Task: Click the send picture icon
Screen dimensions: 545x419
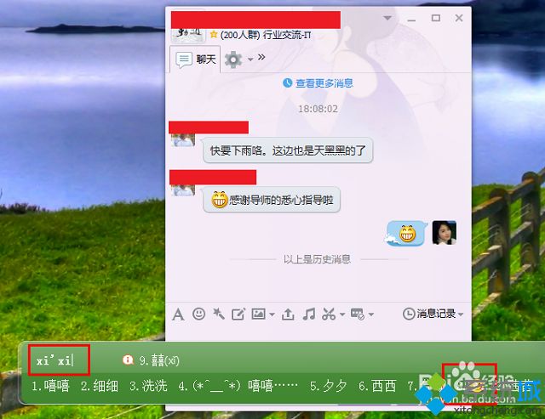Action: (x=259, y=314)
